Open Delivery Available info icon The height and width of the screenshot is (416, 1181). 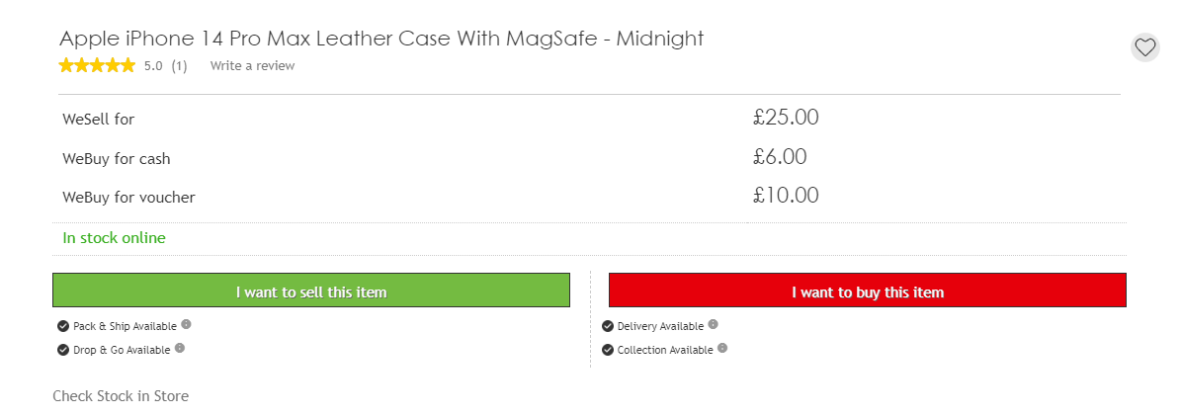pos(713,325)
